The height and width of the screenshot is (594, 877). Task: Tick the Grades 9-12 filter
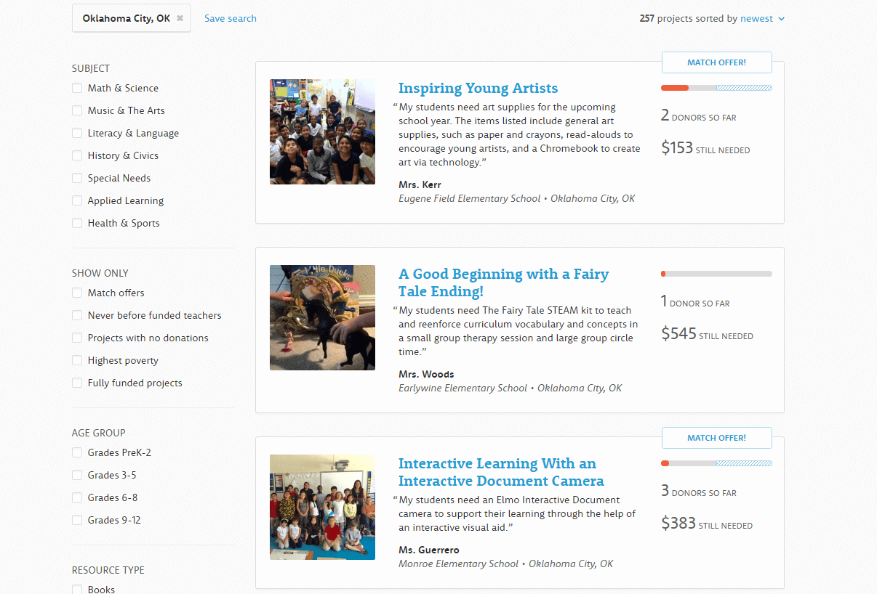click(x=77, y=520)
